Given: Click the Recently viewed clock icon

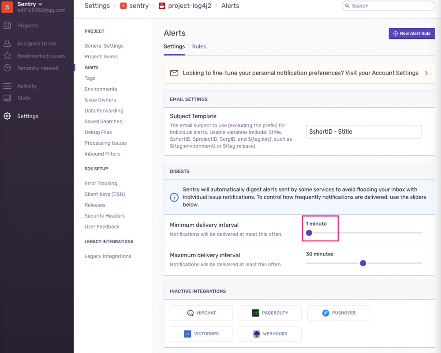Looking at the screenshot, I should [7, 68].
